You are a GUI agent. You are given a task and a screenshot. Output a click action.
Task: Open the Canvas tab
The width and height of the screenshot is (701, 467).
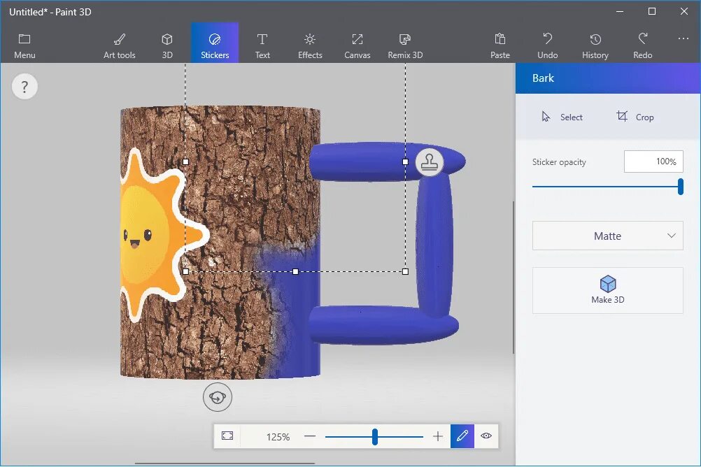pos(357,45)
